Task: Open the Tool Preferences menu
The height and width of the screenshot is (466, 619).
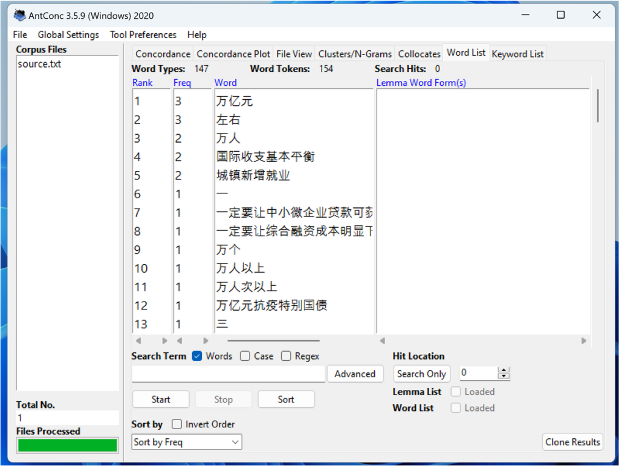Action: click(143, 34)
